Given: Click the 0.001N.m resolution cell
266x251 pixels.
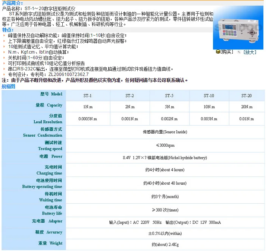Looking at the screenshot, I should (x=130, y=119).
